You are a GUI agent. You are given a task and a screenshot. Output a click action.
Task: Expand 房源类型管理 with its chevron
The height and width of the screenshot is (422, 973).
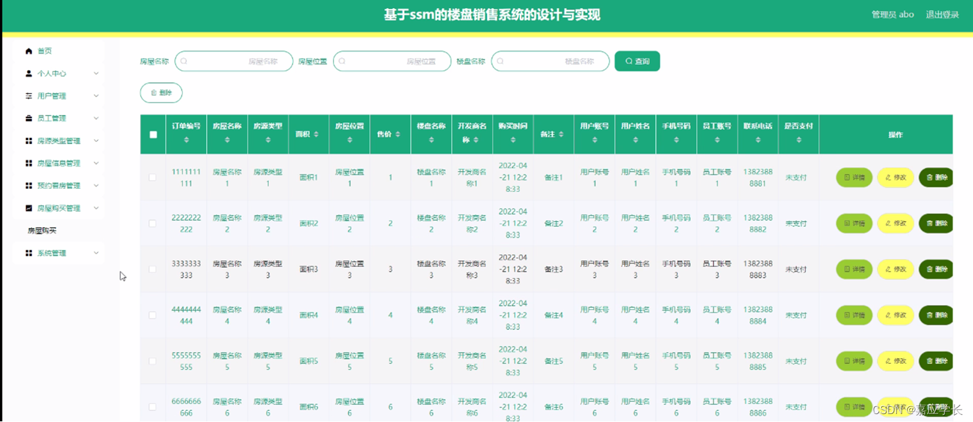pos(96,141)
